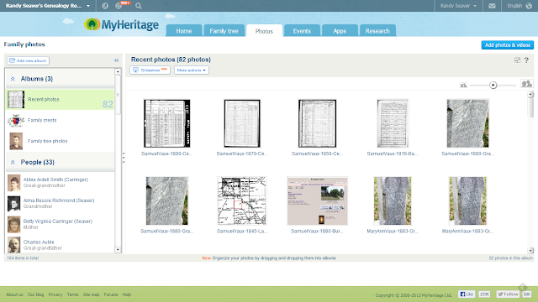Open Privacy footer link
This screenshot has height=302, width=538.
55,294
